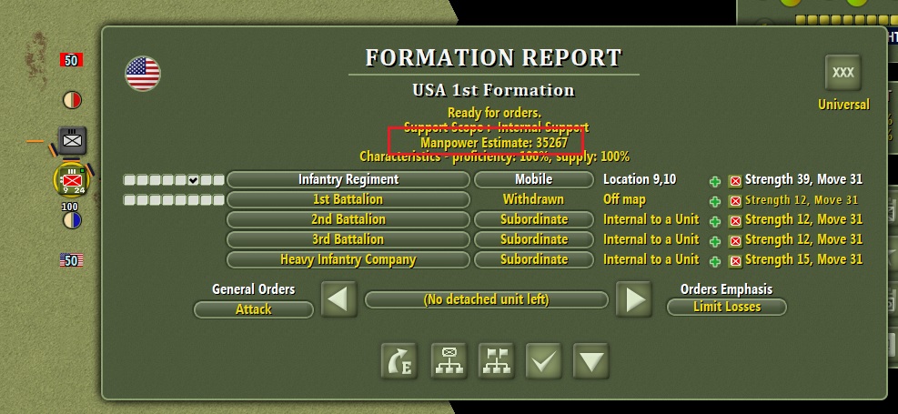This screenshot has width=898, height=414.
Task: Click red X in 1st Battalion row
Action: (735, 202)
